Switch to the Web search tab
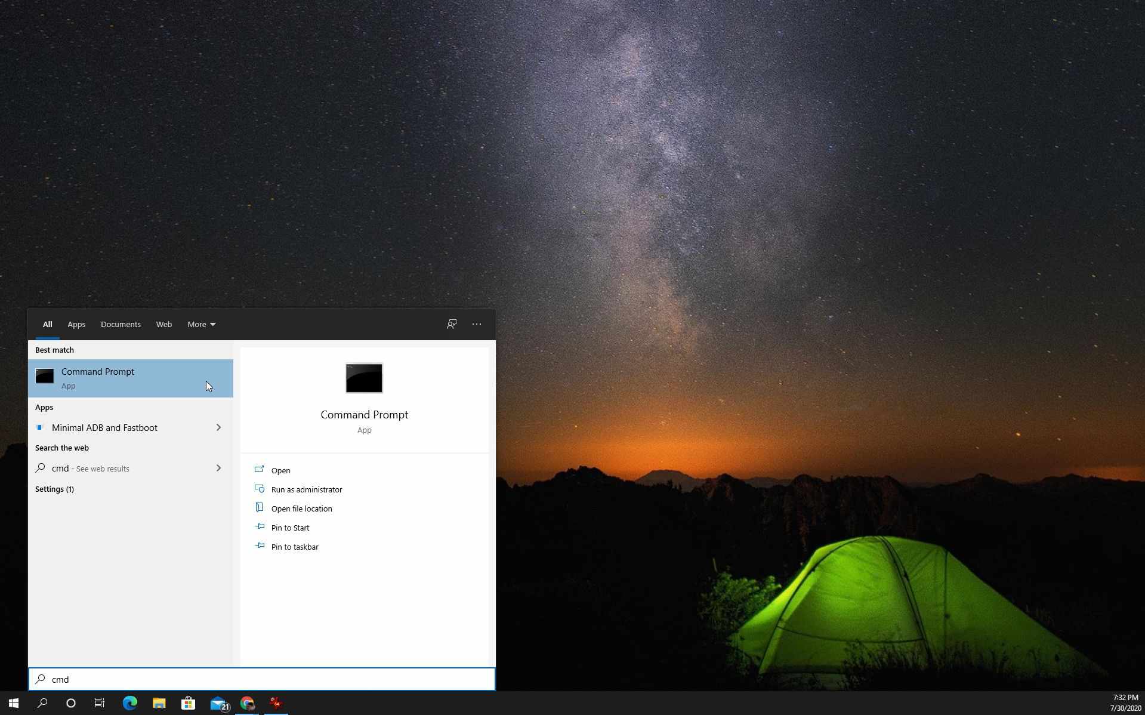Image resolution: width=1145 pixels, height=715 pixels. pyautogui.click(x=164, y=324)
